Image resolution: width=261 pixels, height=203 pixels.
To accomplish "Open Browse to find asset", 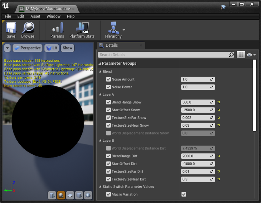I will [28, 30].
